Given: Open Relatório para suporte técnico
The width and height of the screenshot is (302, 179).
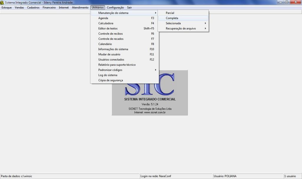Looking at the screenshot, I should coord(124,65).
